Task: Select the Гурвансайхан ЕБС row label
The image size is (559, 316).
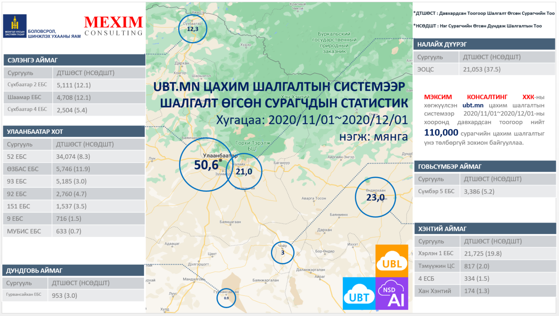Action: tap(24, 294)
